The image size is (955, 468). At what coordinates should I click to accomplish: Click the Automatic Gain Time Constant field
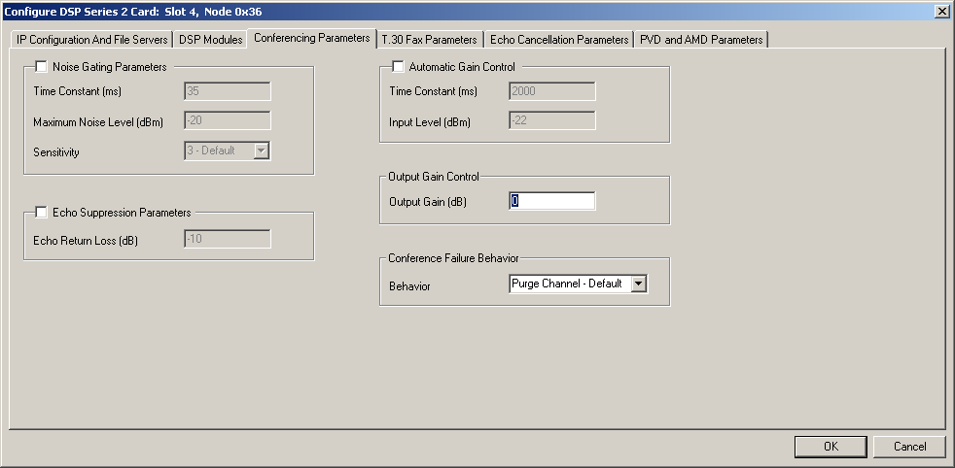[x=551, y=91]
